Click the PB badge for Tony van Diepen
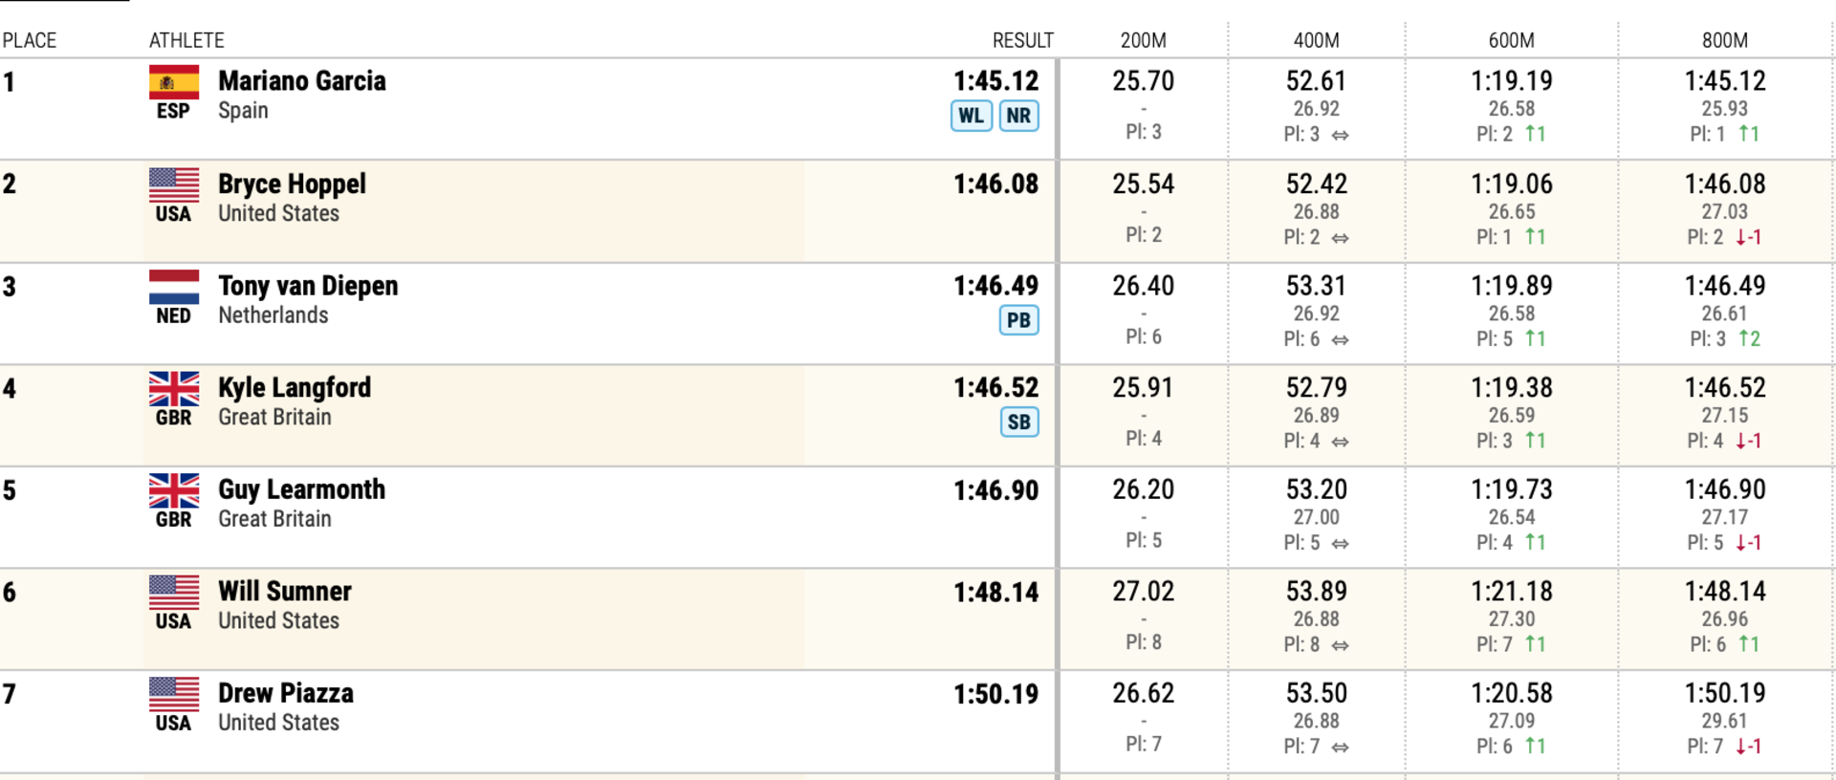1836x780 pixels. [1018, 320]
